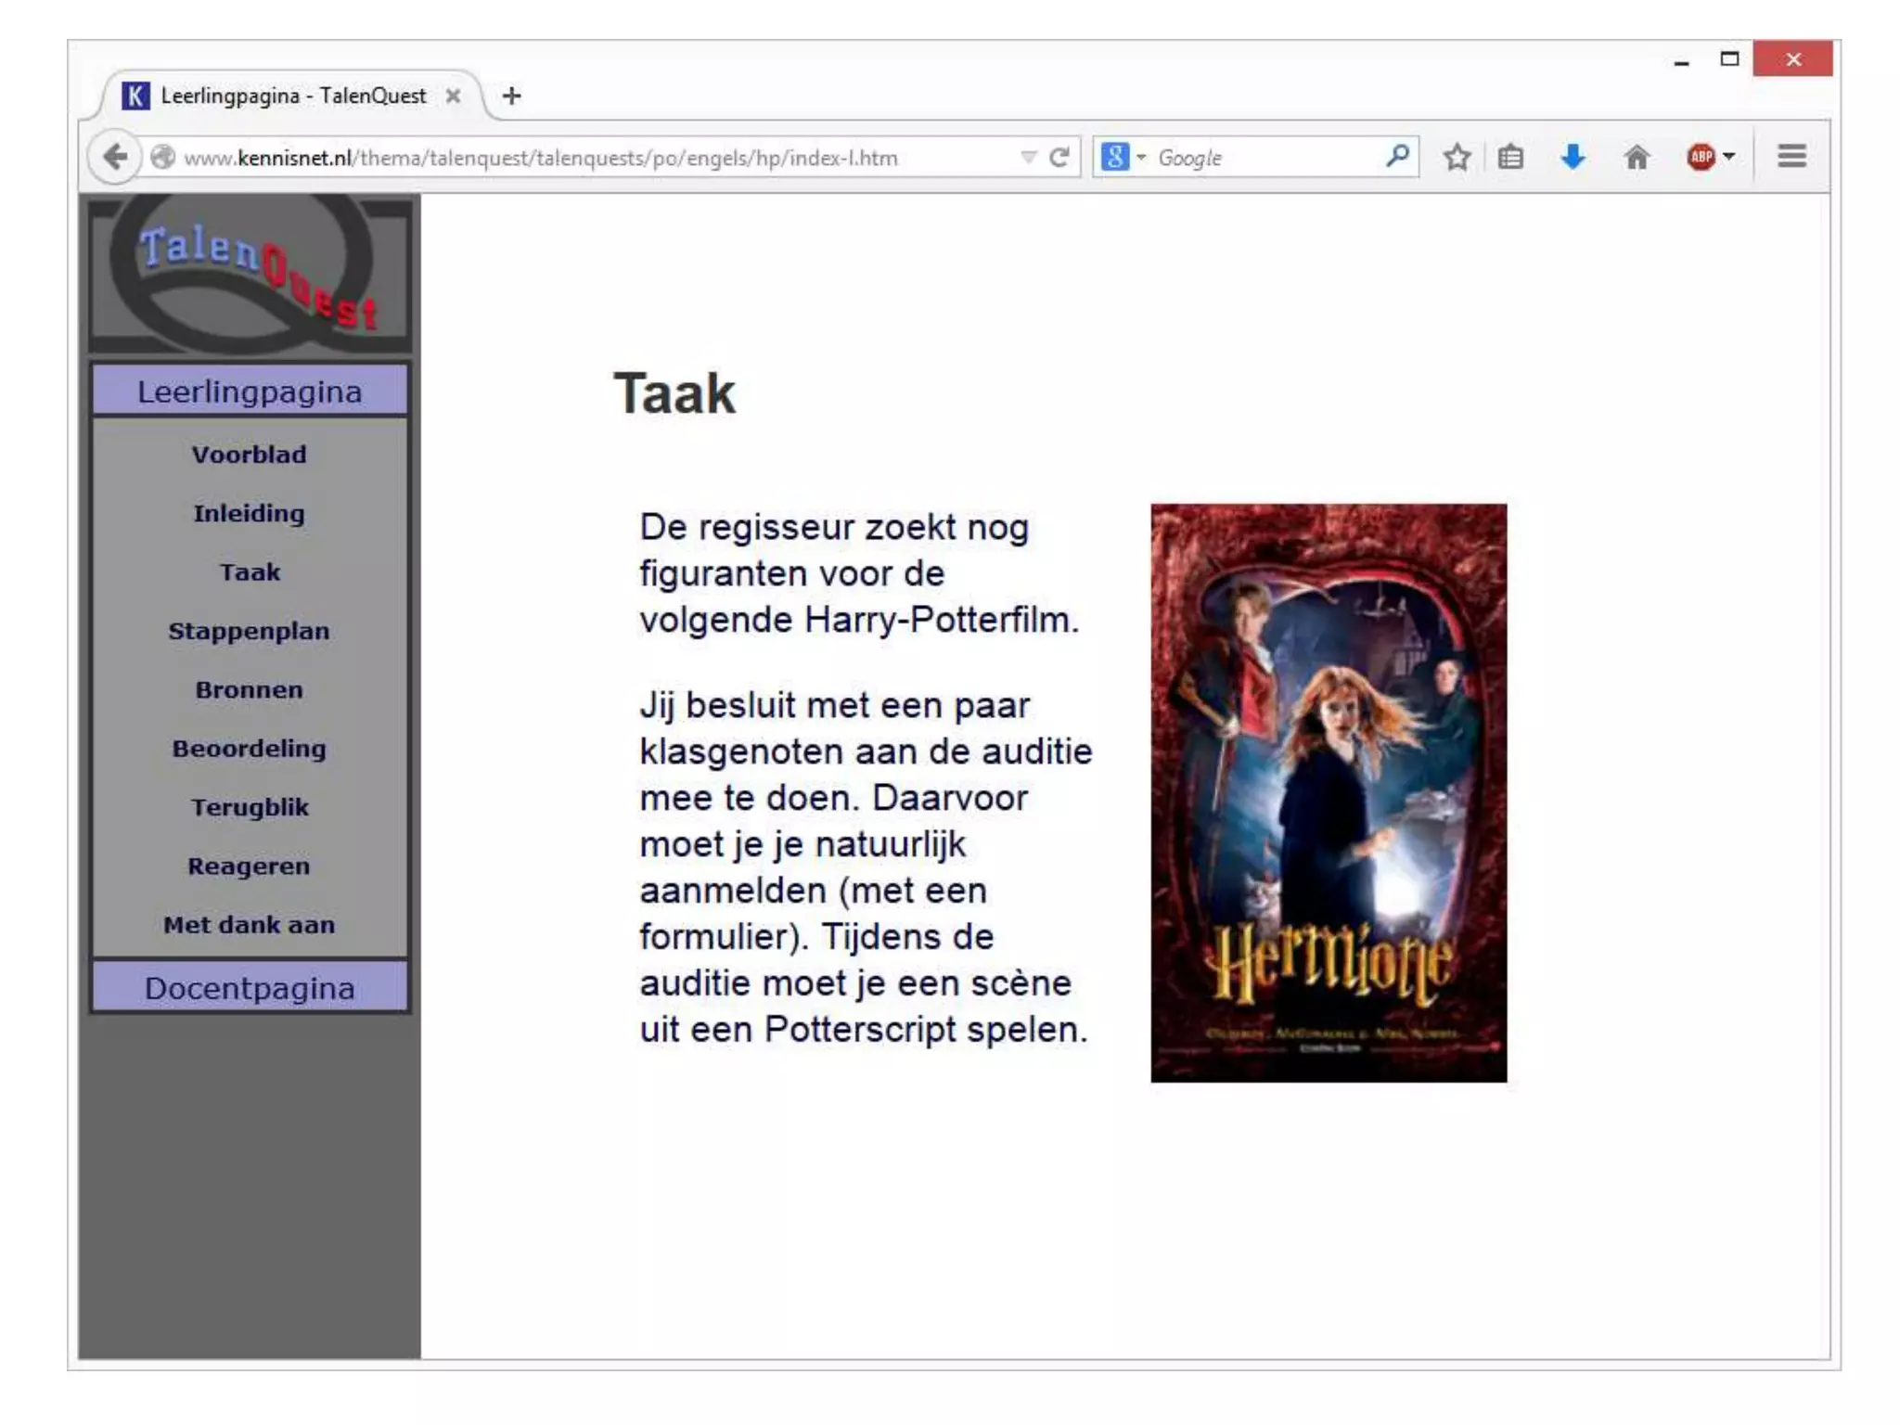Viewport: 1900px width, 1425px height.
Task: Click the Google search input field
Action: click(1262, 158)
